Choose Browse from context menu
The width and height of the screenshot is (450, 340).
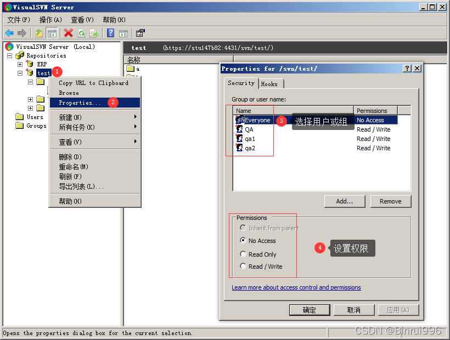95,93
